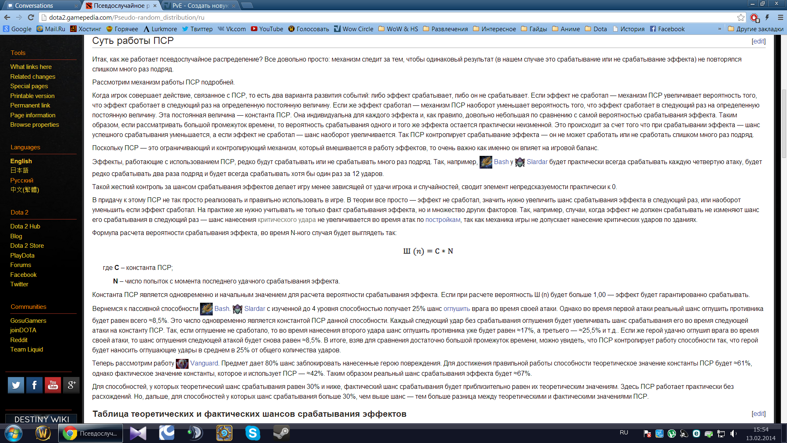Follow the постройкам link
Image resolution: width=787 pixels, height=443 pixels.
point(443,220)
